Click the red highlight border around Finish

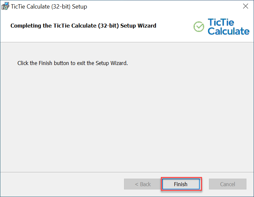click(181, 177)
